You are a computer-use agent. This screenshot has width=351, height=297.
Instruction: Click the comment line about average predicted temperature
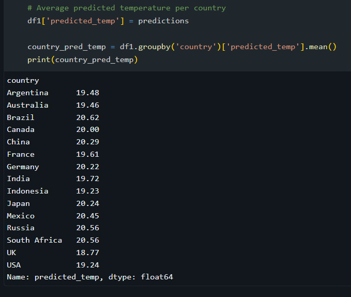tap(127, 8)
